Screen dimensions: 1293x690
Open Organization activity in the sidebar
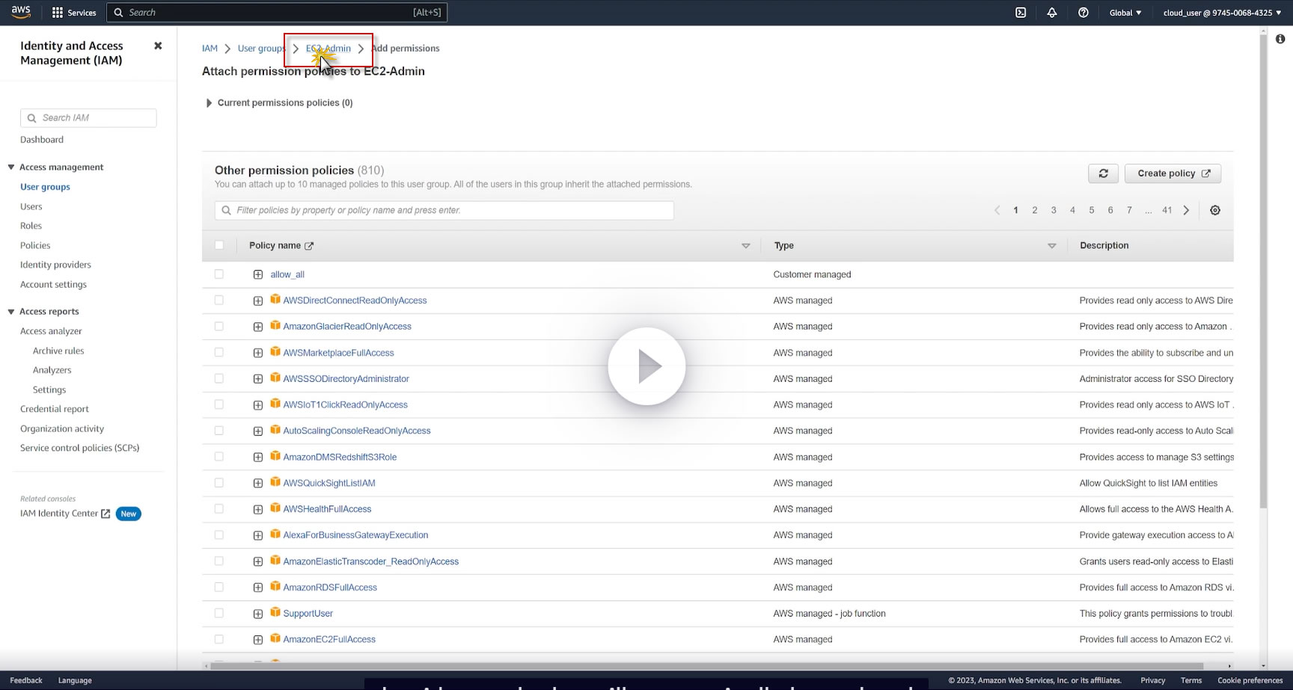pyautogui.click(x=62, y=428)
